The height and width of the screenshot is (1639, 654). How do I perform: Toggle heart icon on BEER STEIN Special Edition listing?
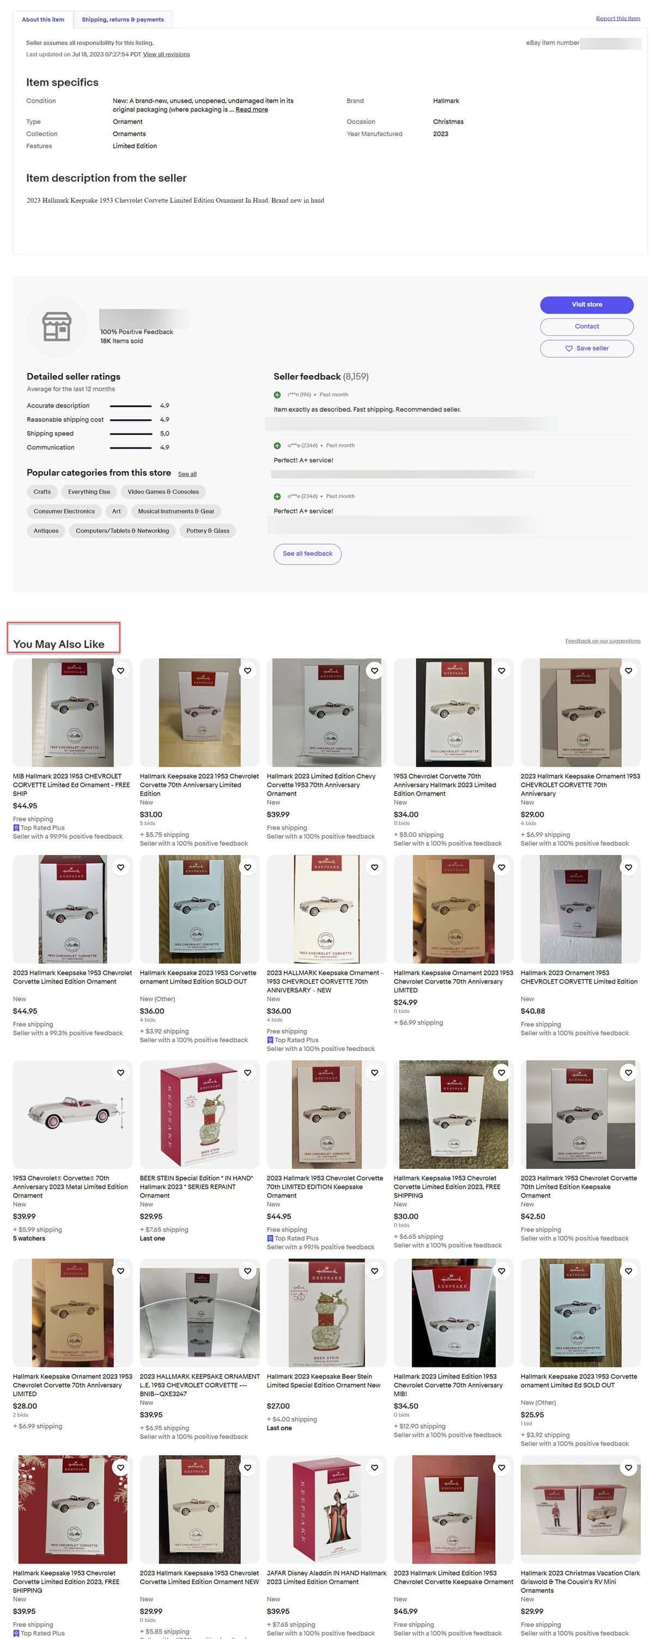247,1072
